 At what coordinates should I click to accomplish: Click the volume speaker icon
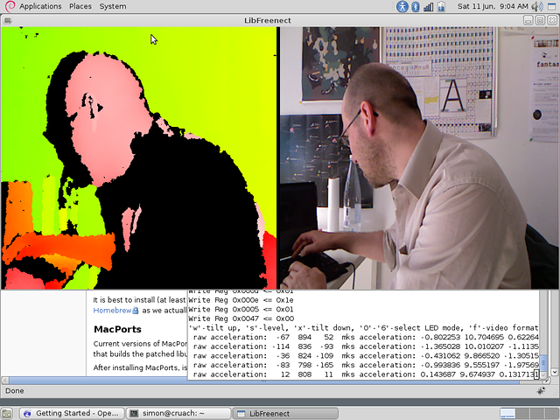[536, 6]
